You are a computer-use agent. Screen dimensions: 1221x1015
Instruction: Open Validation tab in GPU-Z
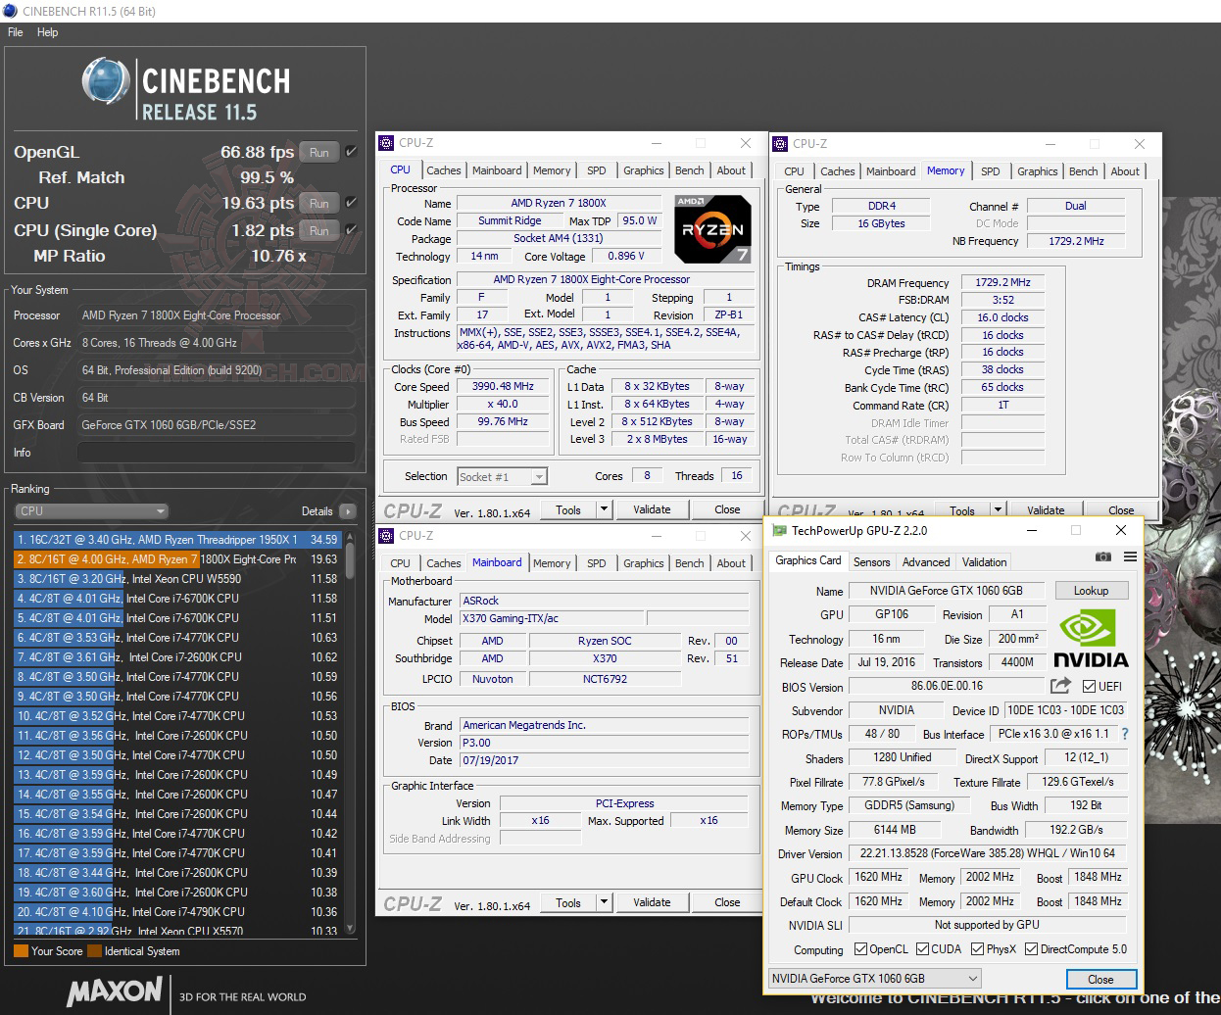click(x=984, y=562)
